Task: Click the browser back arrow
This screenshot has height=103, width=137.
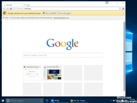Action: click(x=4, y=9)
